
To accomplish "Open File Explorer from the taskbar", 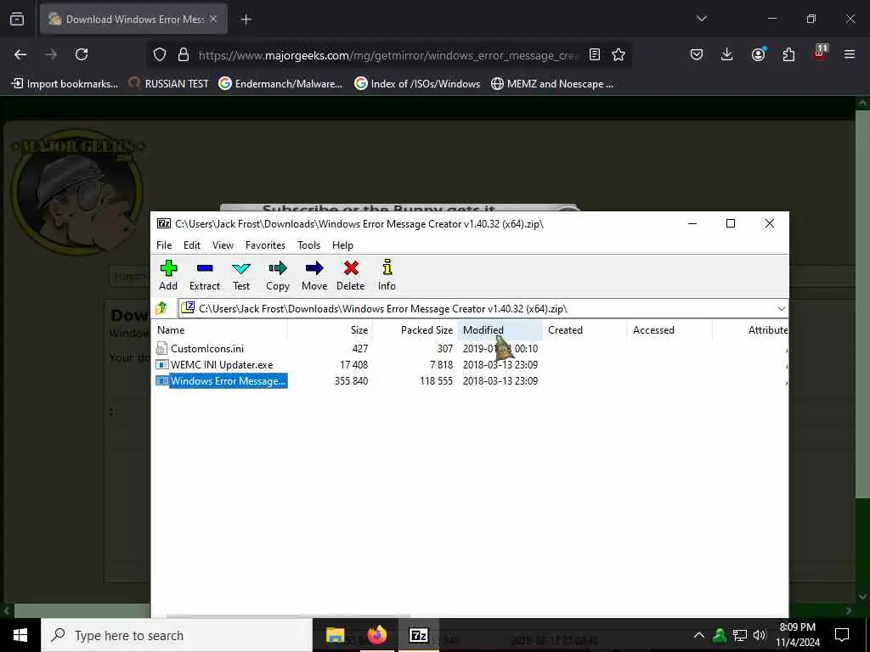I will pyautogui.click(x=335, y=635).
